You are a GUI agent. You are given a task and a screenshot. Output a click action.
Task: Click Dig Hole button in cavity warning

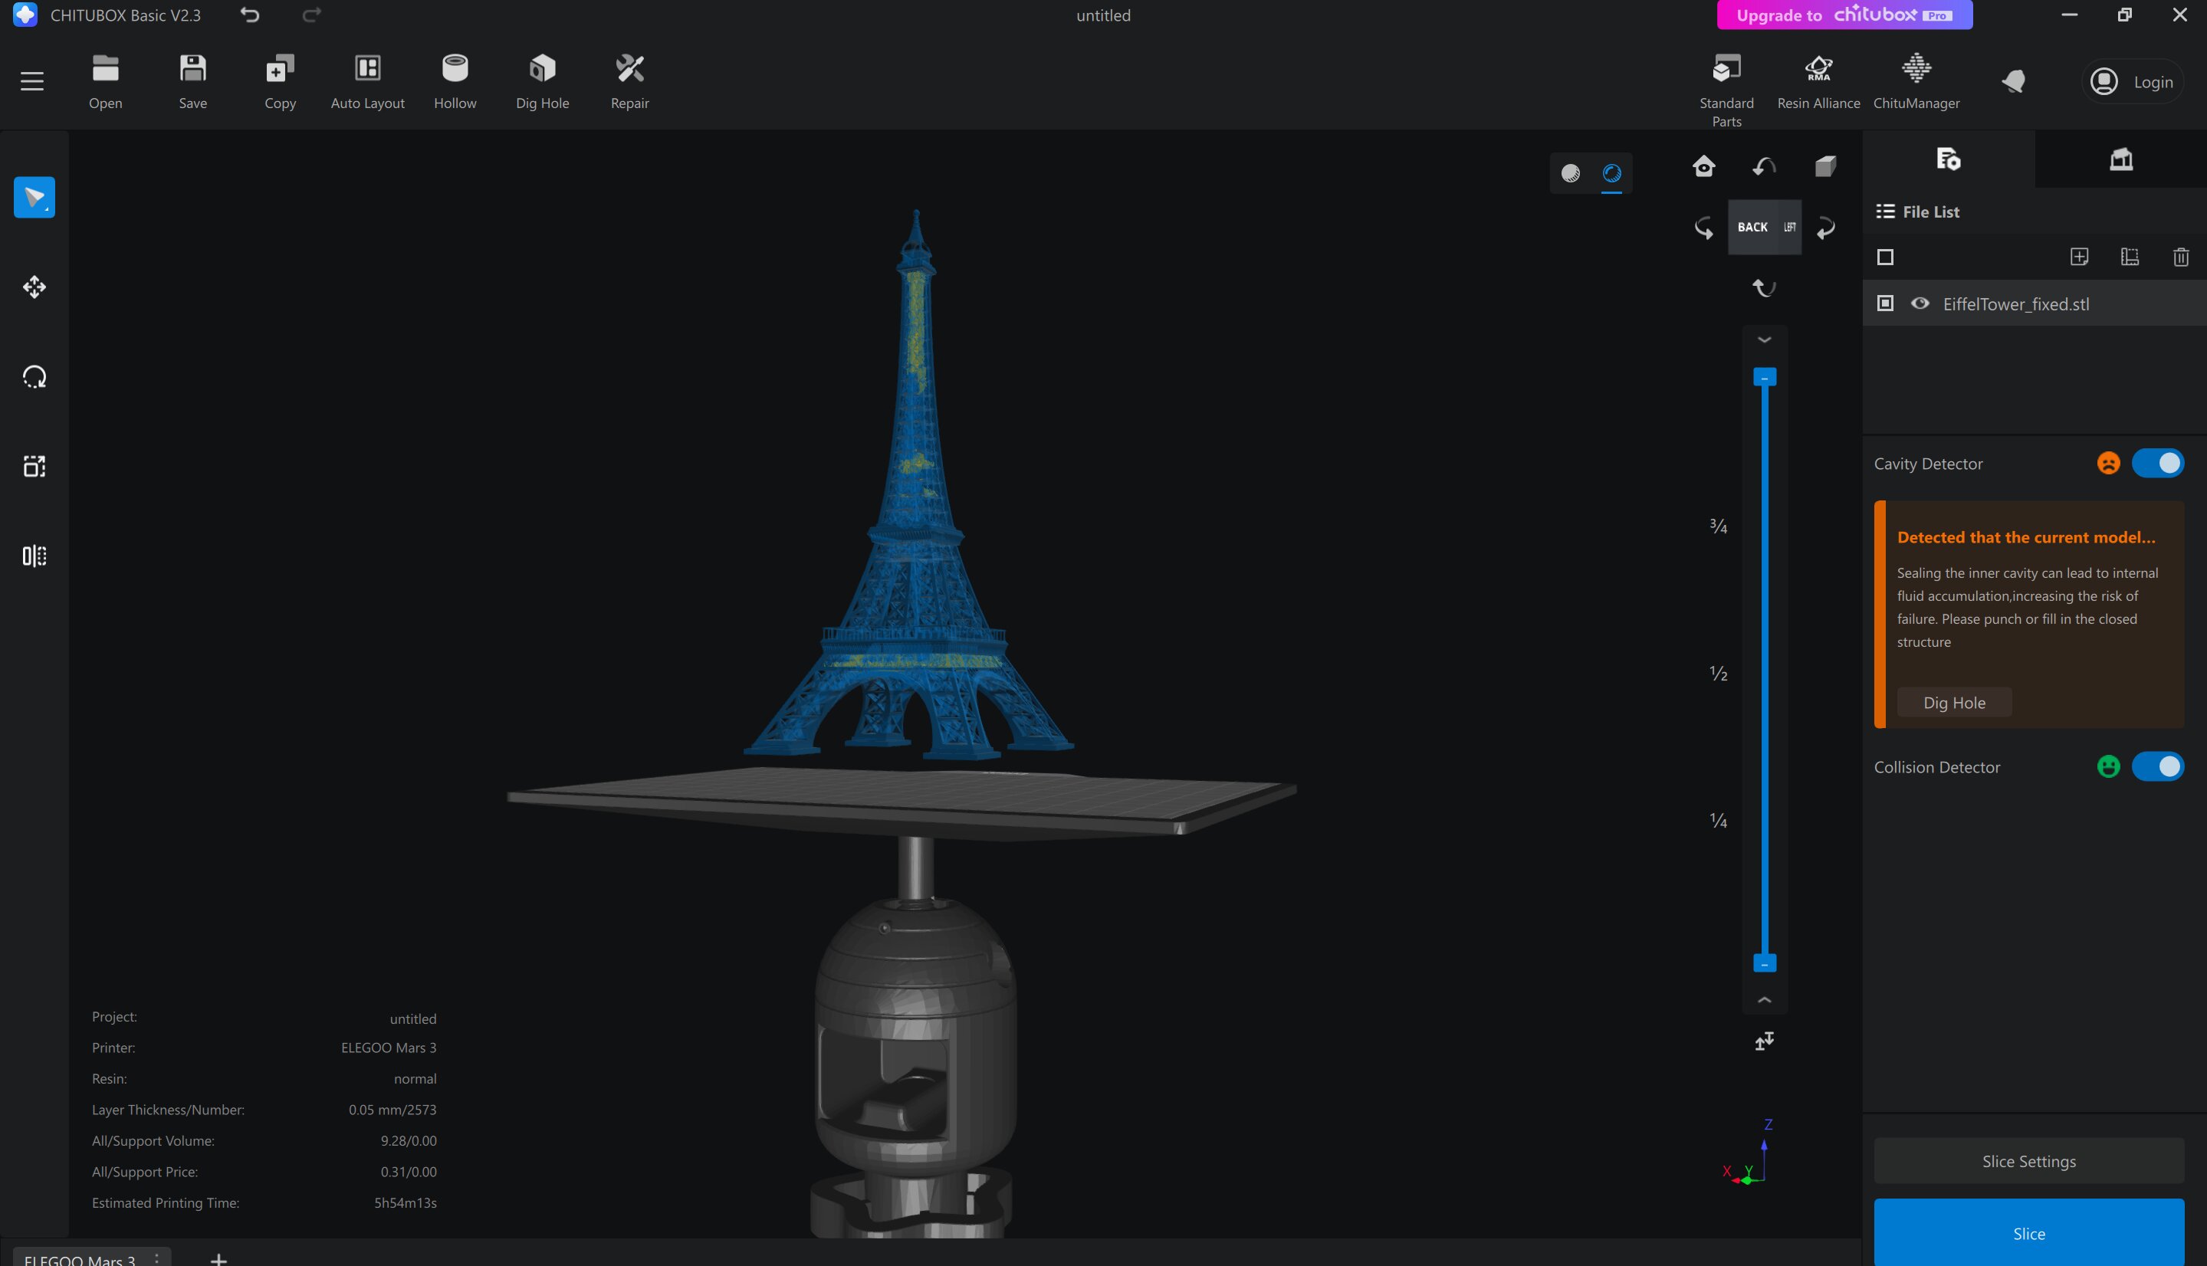[1954, 703]
